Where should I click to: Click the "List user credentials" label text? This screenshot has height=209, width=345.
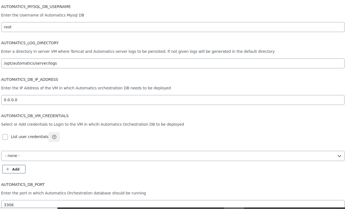[x=30, y=137]
